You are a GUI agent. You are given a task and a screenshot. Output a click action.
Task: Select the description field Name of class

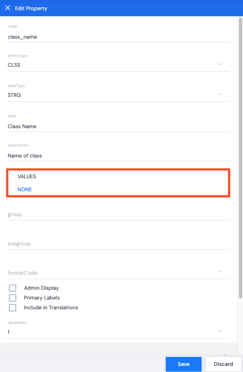point(118,156)
